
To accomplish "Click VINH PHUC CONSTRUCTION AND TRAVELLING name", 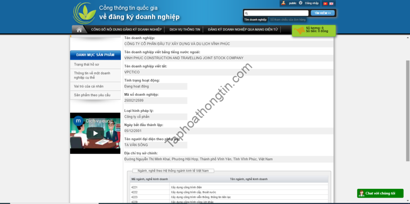I will pos(184,58).
